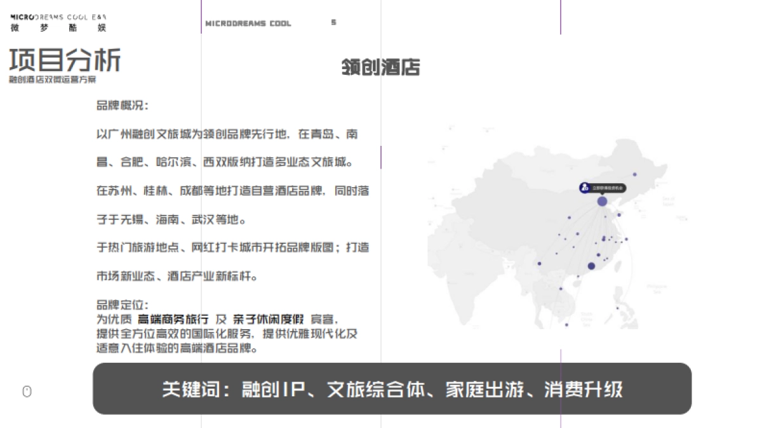Click the 项目分析 heading
This screenshot has height=428, width=762.
[x=64, y=60]
